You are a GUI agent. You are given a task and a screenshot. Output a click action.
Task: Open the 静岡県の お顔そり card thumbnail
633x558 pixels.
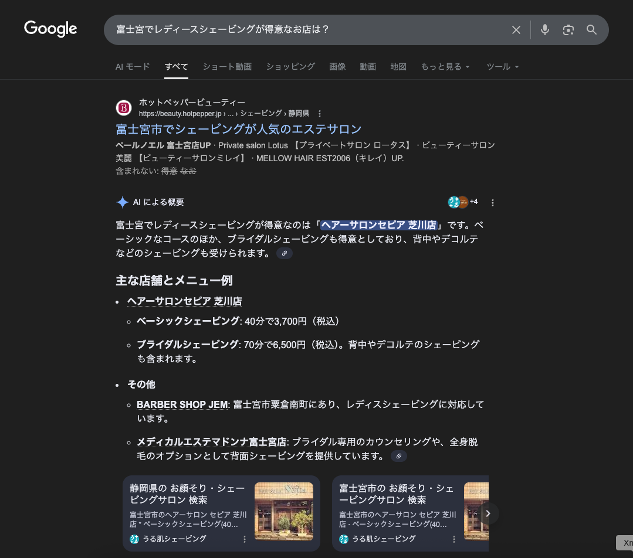[284, 511]
